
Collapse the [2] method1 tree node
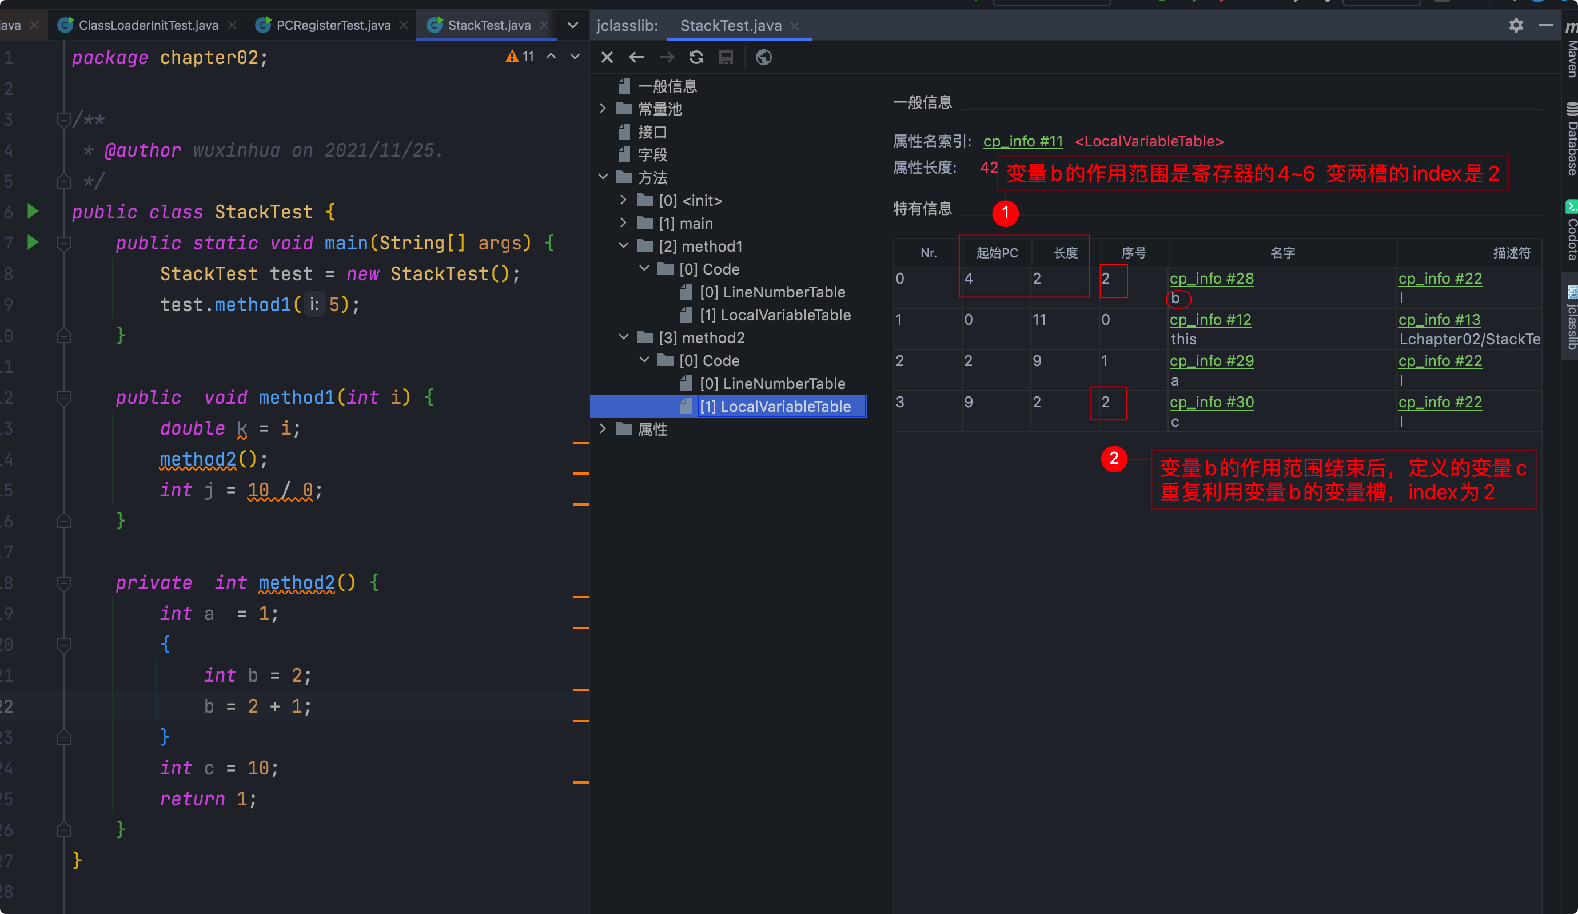(x=623, y=245)
